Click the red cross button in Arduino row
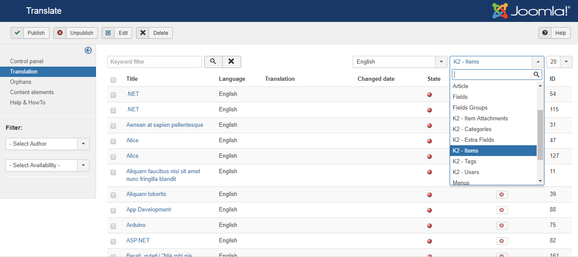The image size is (578, 257). pyautogui.click(x=502, y=226)
